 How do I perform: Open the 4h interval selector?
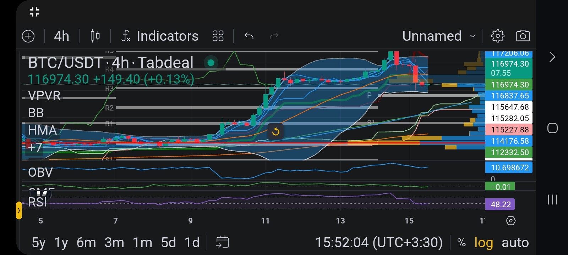pos(61,36)
